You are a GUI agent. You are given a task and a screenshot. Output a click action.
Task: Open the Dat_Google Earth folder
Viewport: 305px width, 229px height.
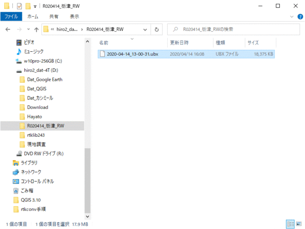pyautogui.click(x=45, y=79)
